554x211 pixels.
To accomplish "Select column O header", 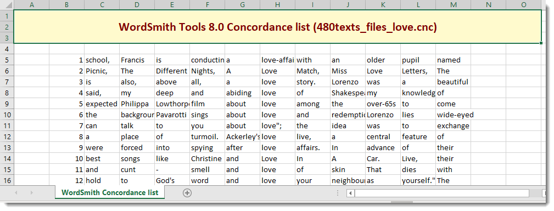I will click(524, 4).
